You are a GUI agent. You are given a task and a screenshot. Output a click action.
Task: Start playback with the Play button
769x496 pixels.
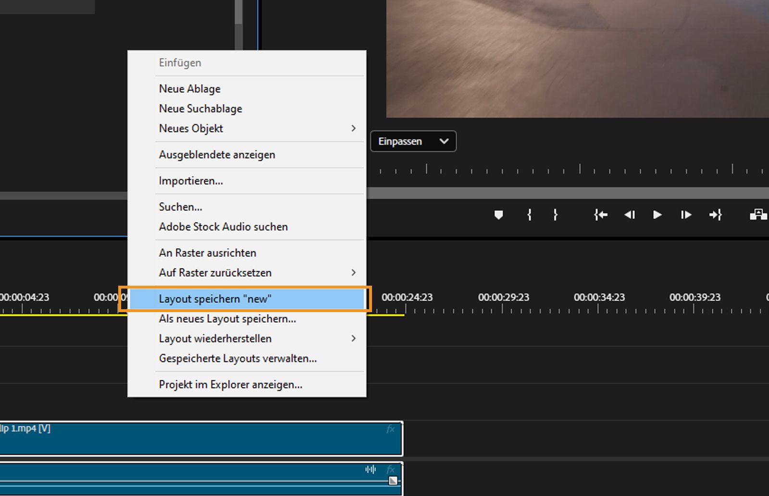(x=657, y=215)
